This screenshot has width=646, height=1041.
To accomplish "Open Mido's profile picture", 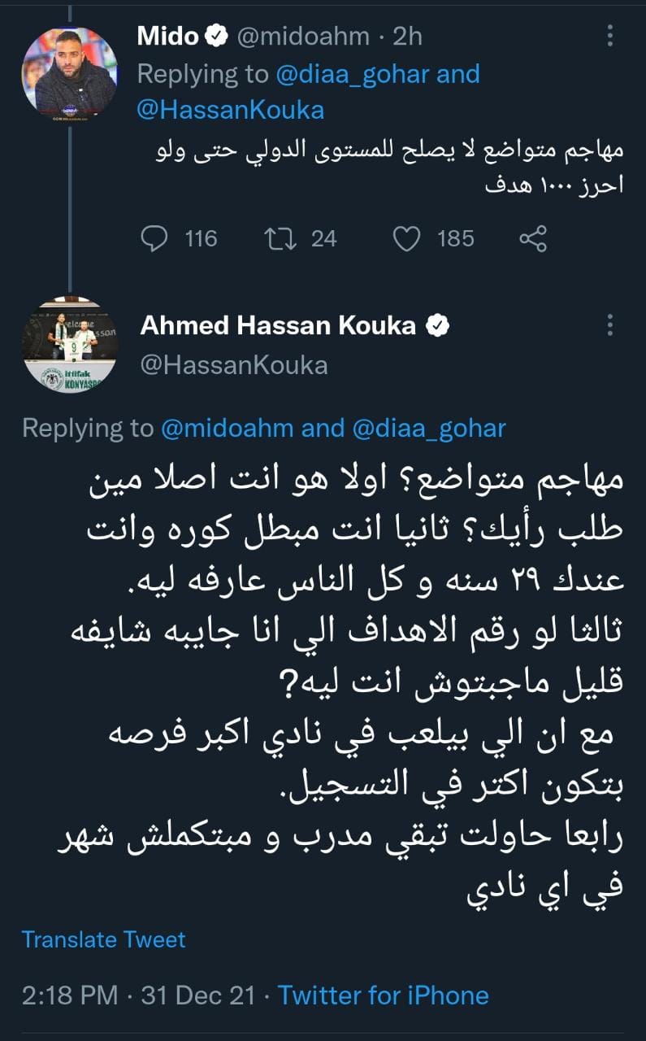I will pos(70,72).
